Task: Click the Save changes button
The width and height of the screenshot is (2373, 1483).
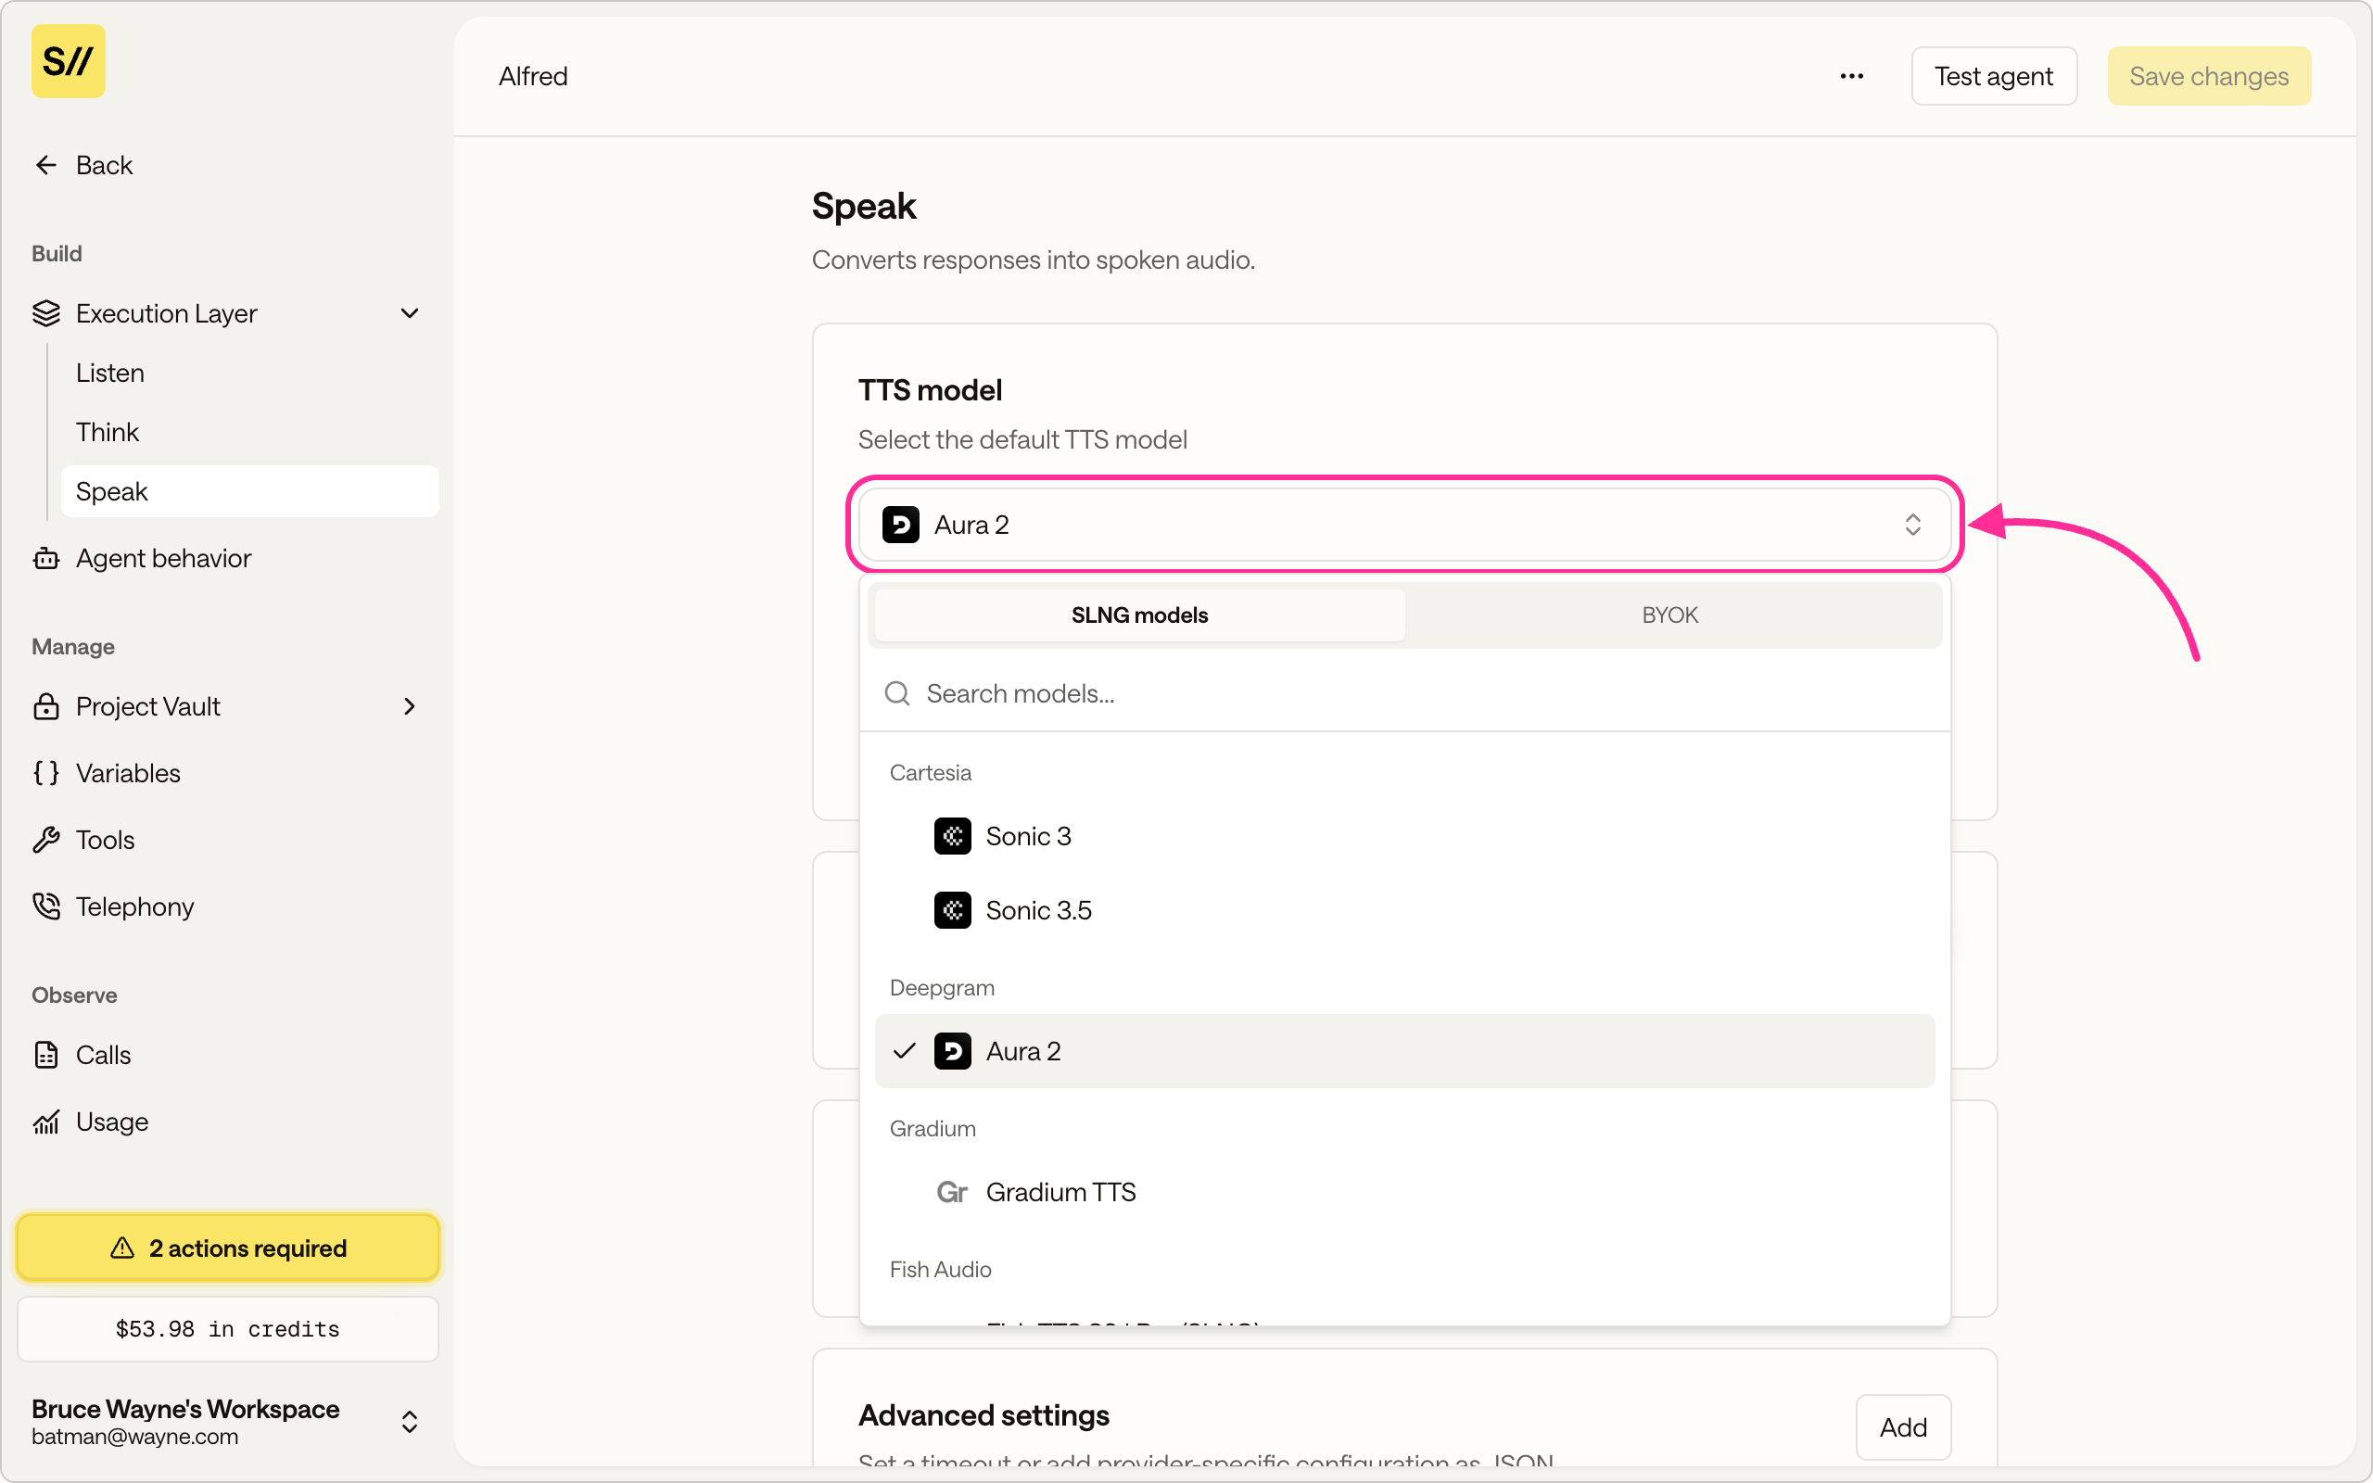Action: click(x=2208, y=77)
